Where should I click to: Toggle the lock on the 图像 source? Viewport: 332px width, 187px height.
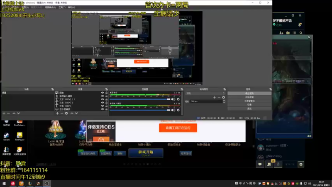pos(107,93)
